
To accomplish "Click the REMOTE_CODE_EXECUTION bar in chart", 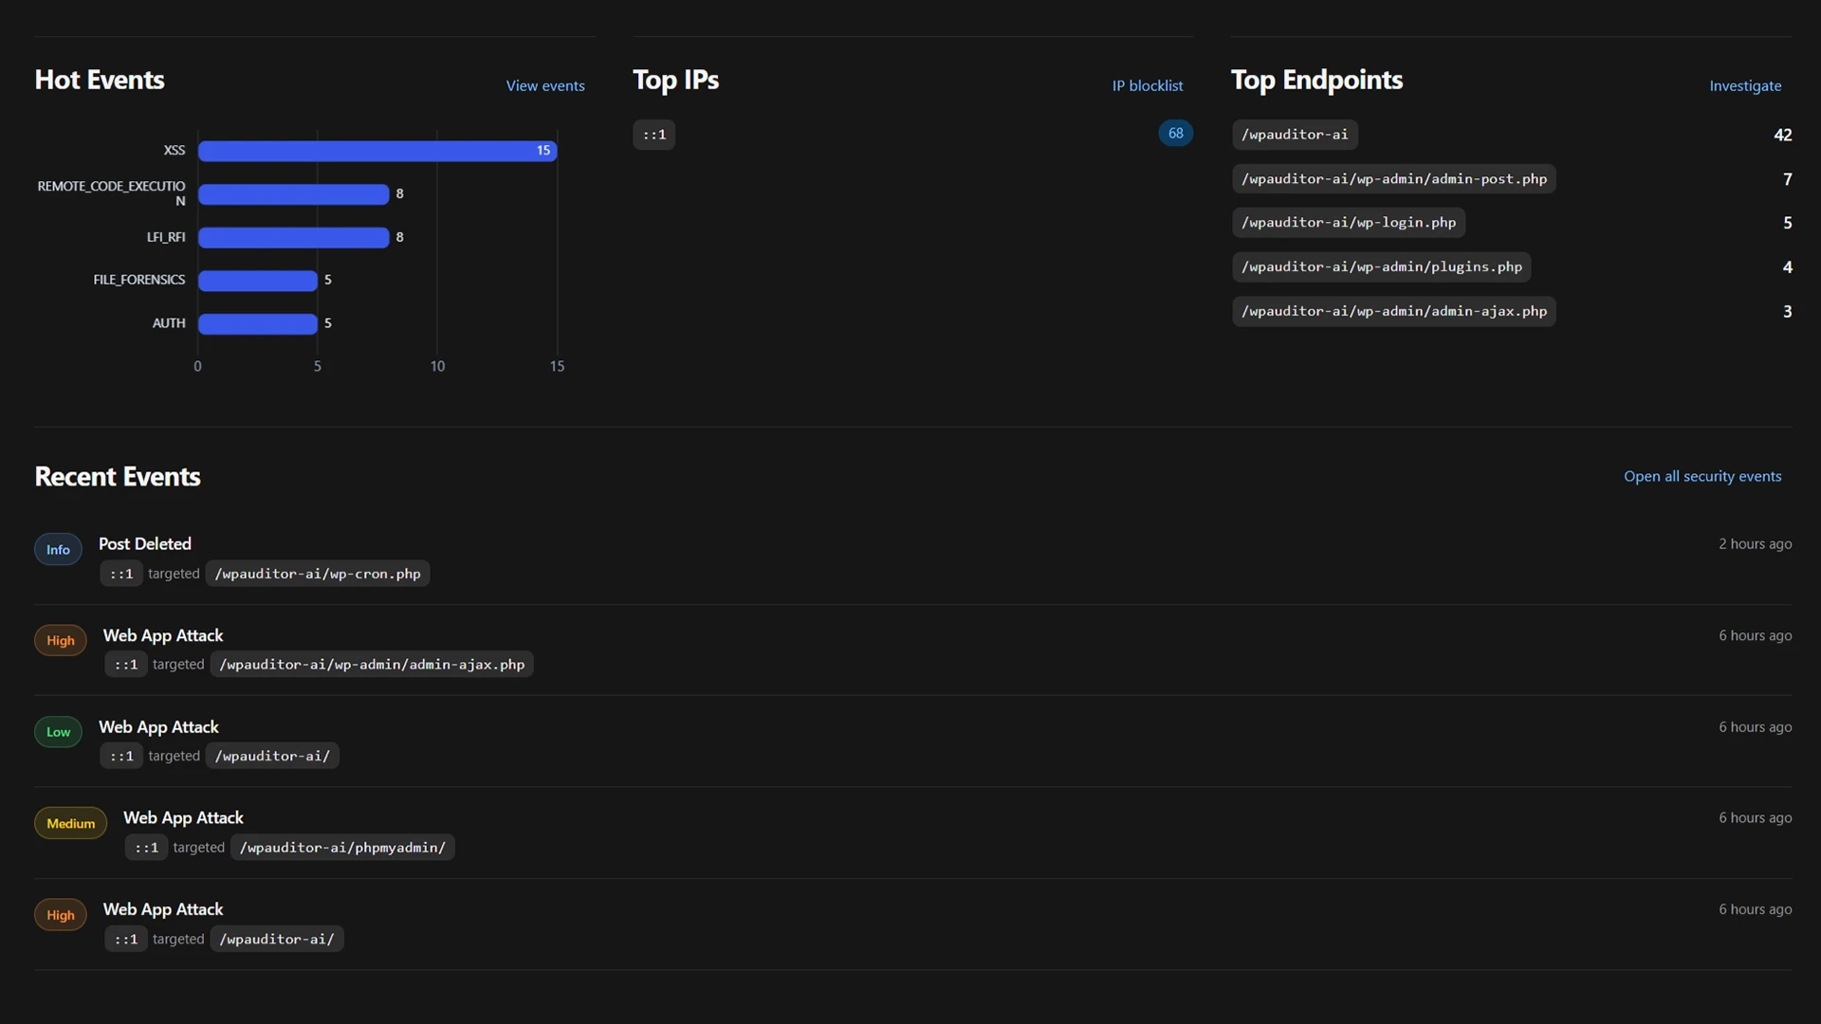I will [x=294, y=194].
